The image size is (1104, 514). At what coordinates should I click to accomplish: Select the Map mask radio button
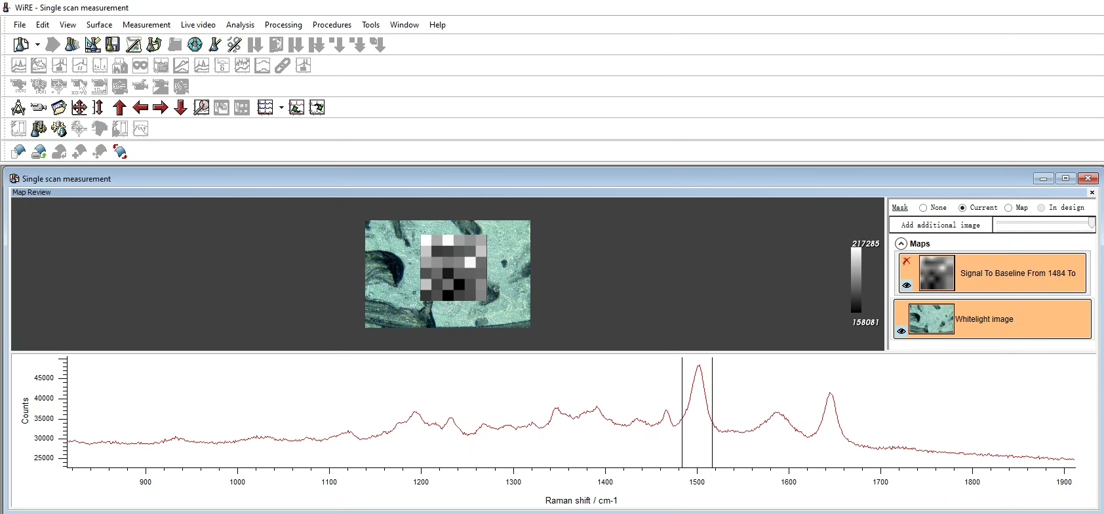point(1008,208)
